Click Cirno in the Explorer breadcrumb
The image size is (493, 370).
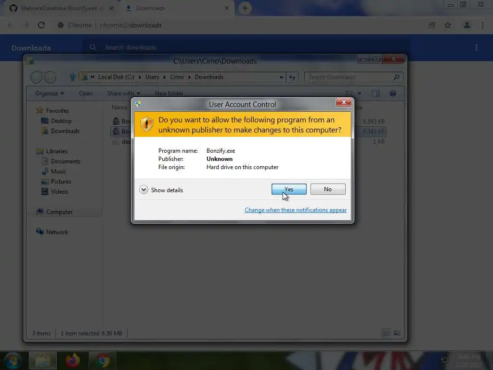pyautogui.click(x=177, y=77)
